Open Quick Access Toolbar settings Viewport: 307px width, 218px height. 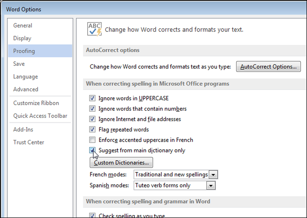point(40,116)
